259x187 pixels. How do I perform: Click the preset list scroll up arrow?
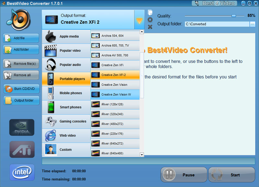[142, 31]
